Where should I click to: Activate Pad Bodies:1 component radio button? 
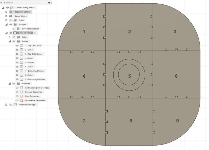(x=35, y=33)
